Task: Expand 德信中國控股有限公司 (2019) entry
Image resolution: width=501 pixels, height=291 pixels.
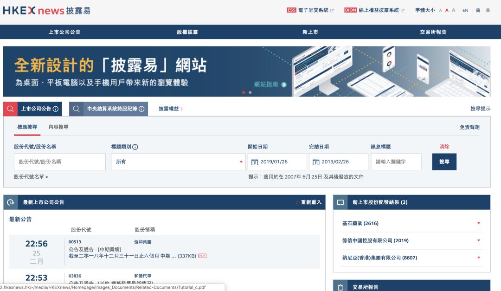Action: (479, 240)
